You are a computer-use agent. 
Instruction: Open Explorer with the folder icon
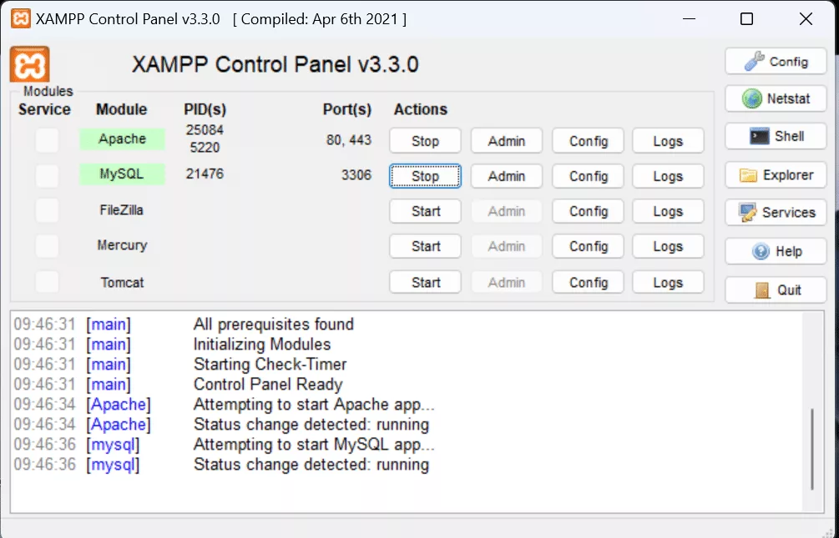coord(776,175)
